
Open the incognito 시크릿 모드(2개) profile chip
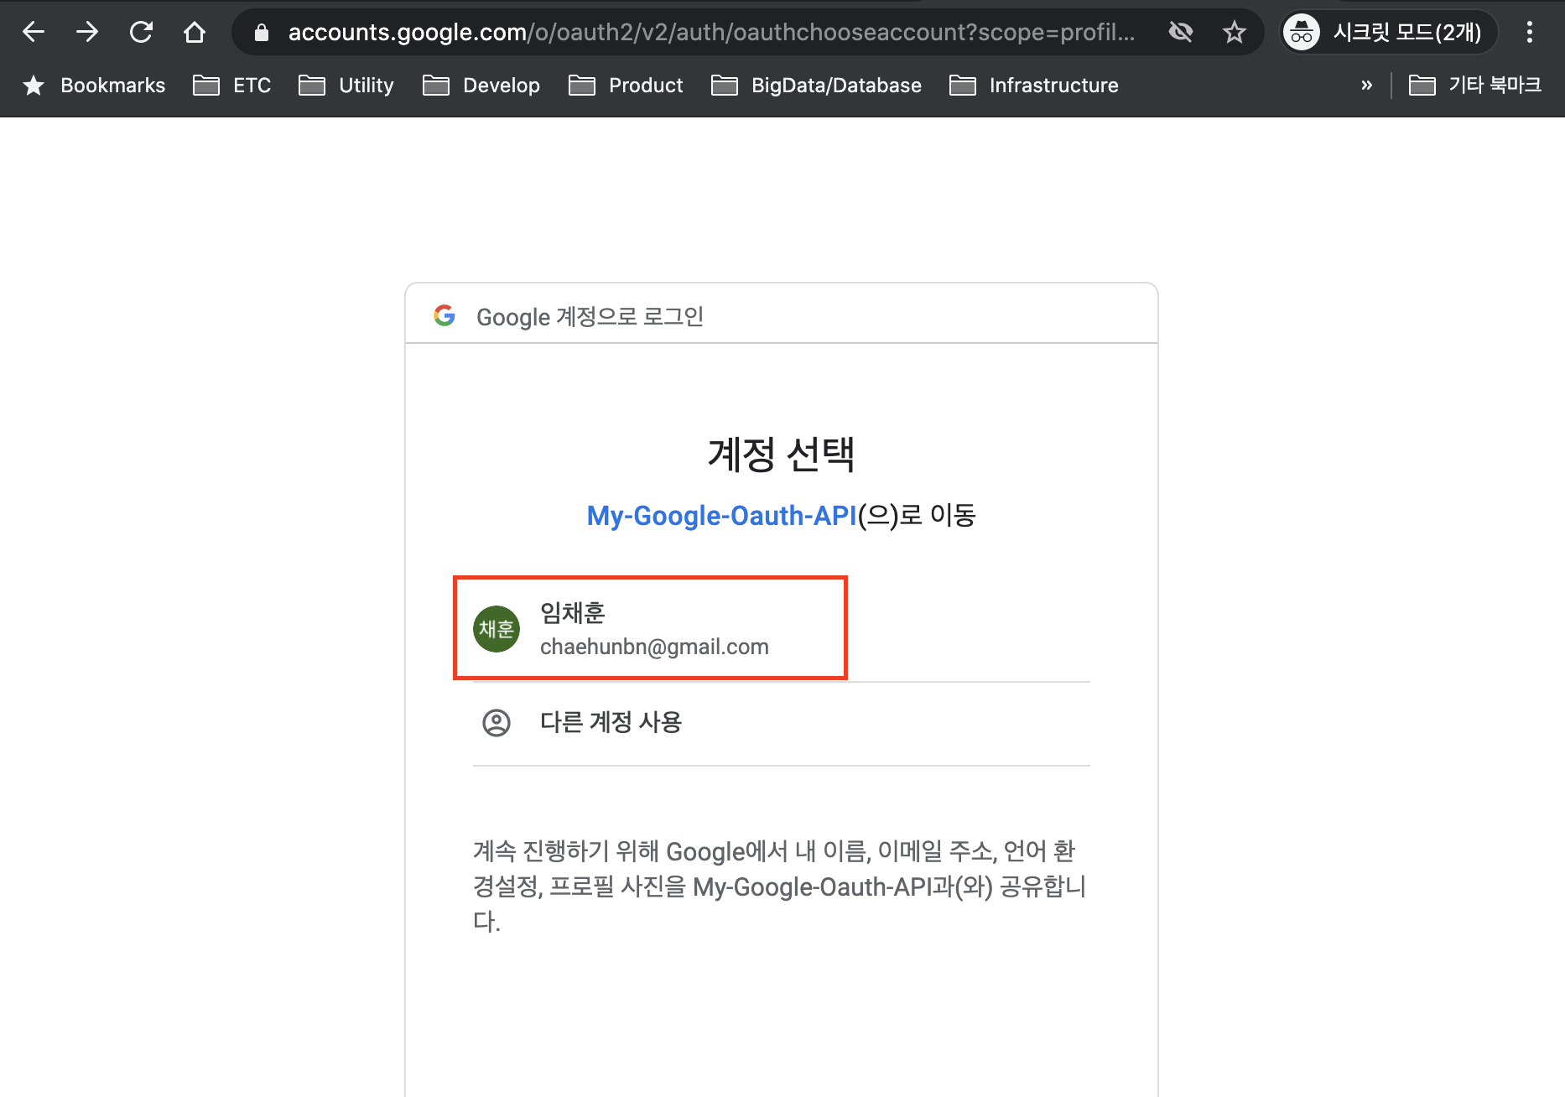(x=1389, y=32)
